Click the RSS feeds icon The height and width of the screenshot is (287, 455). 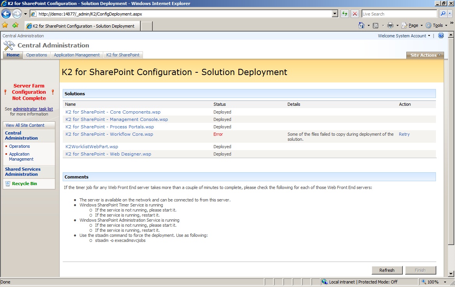point(376,26)
